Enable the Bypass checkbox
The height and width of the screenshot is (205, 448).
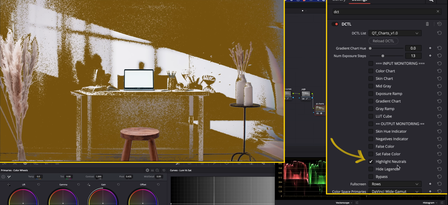371,177
